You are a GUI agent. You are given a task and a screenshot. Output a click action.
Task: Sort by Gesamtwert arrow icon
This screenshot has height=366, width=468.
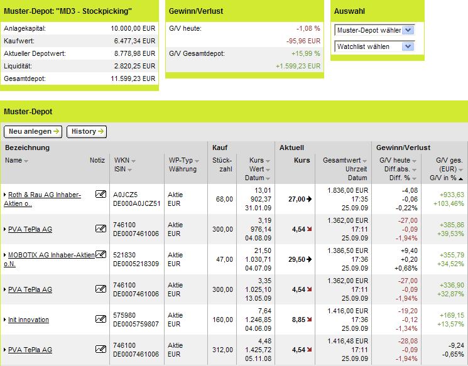[365, 161]
